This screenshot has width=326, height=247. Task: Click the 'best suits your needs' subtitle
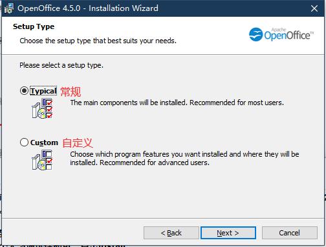click(98, 41)
